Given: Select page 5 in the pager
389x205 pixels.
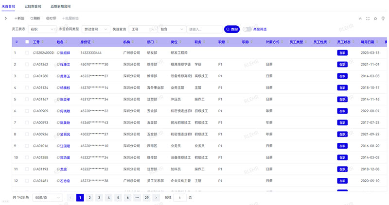Looking at the screenshot, I should tap(118, 198).
